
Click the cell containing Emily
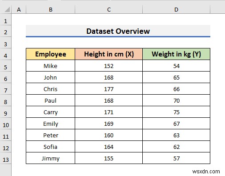(x=51, y=124)
